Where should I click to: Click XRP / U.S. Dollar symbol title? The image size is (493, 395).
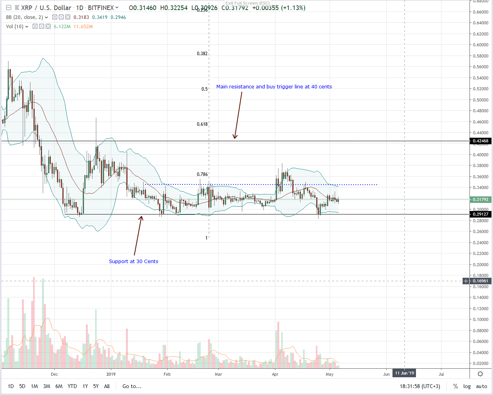pos(46,8)
